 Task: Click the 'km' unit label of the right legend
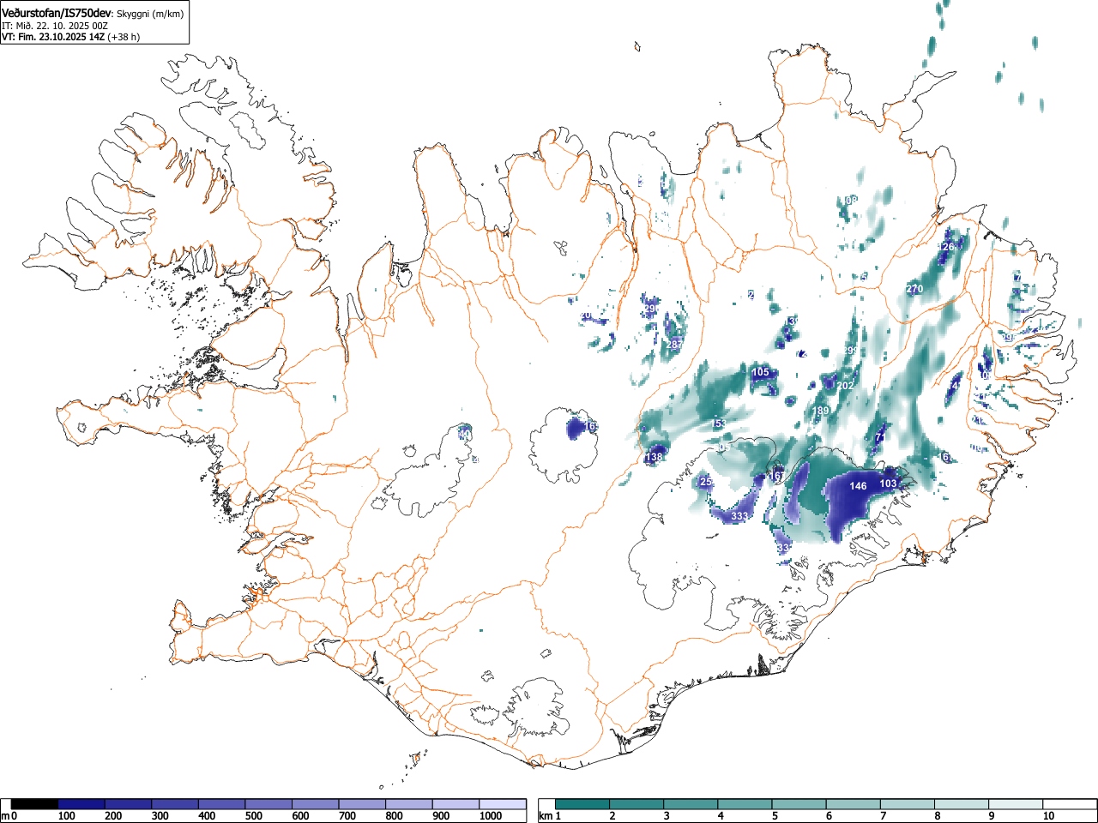tap(546, 816)
